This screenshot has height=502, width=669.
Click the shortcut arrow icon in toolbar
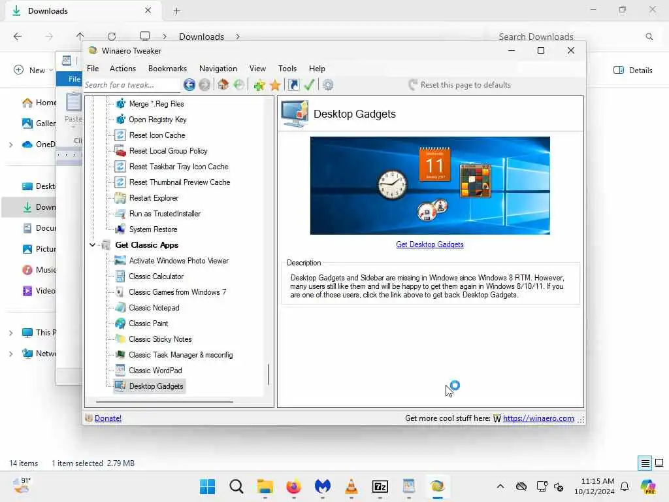pyautogui.click(x=294, y=85)
